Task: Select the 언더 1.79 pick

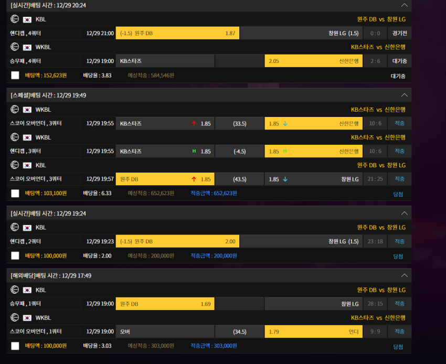Action: pyautogui.click(x=313, y=331)
